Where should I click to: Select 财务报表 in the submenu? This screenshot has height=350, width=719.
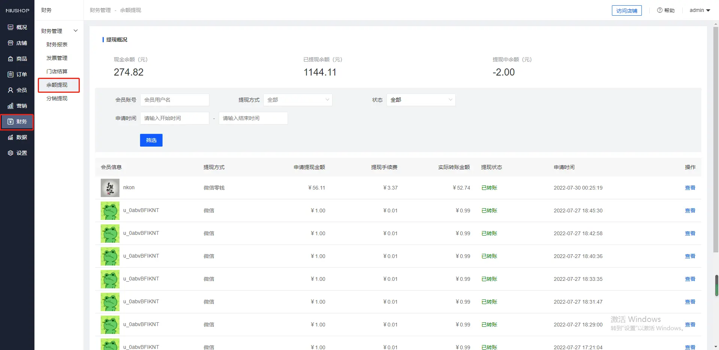[57, 44]
